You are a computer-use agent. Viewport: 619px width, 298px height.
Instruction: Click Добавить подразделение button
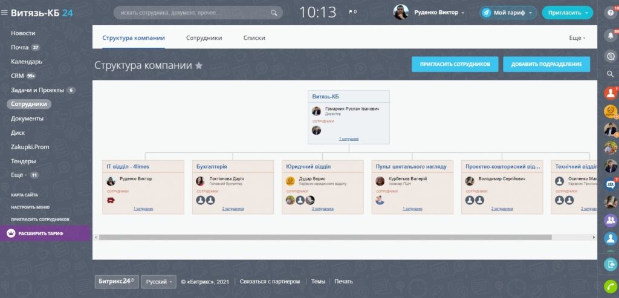(x=546, y=64)
